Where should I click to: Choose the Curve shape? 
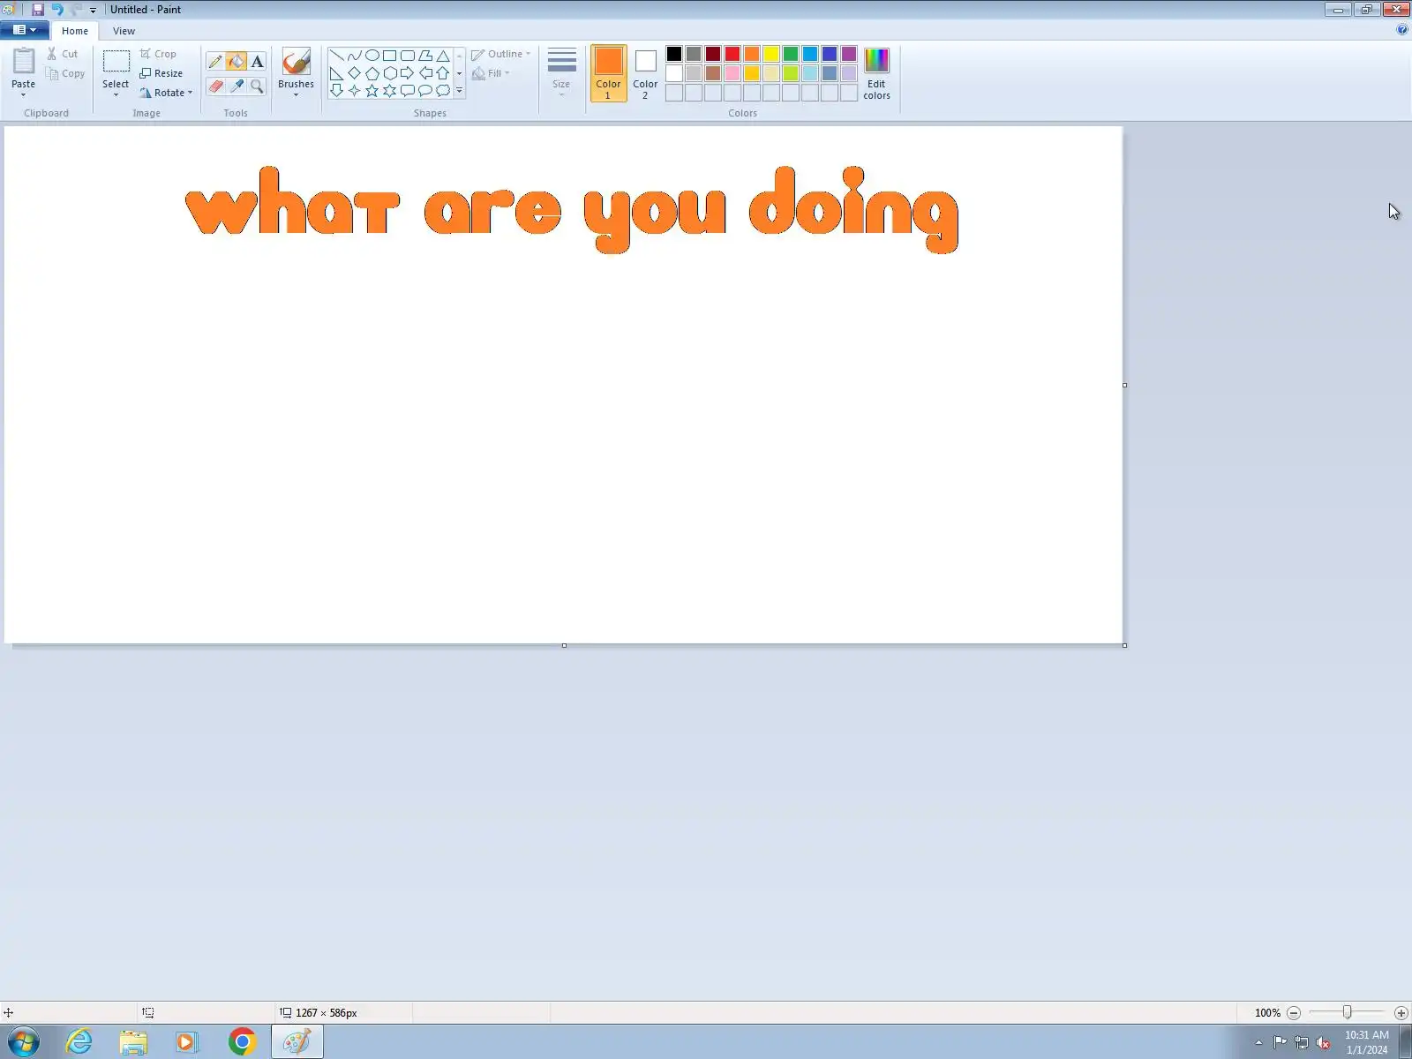355,56
